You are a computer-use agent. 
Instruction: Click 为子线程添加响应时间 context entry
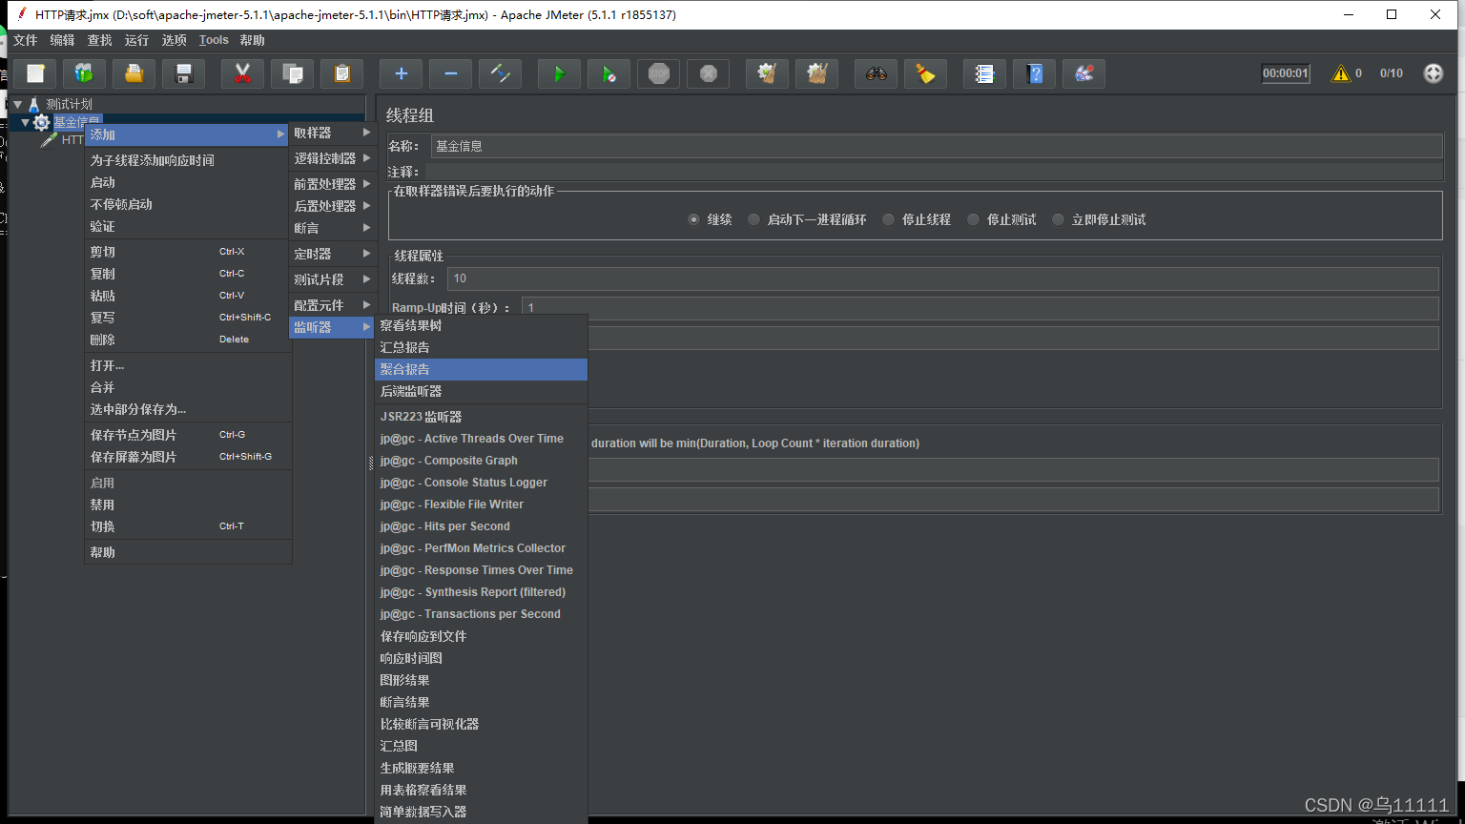point(188,160)
